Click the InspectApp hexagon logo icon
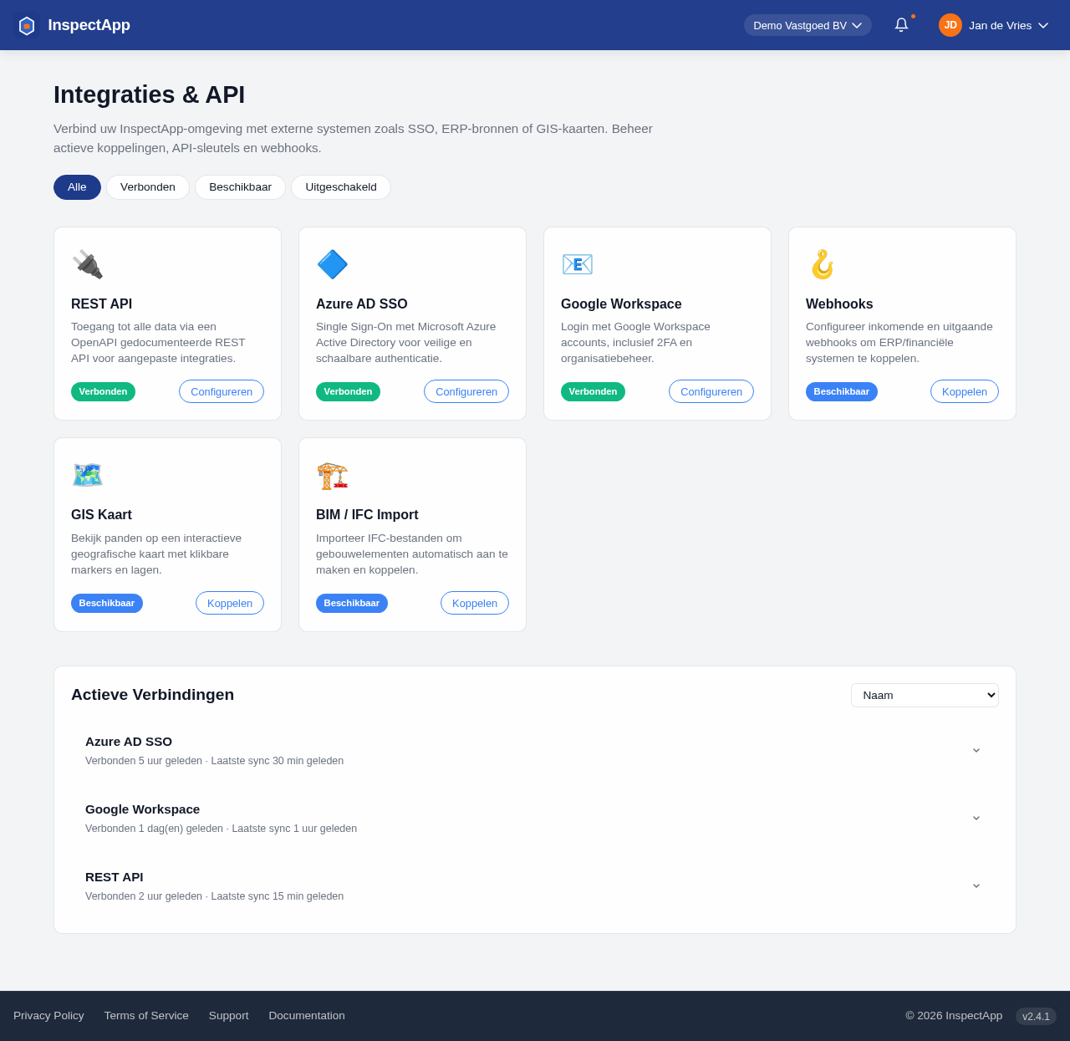This screenshot has height=1041, width=1070. [x=27, y=25]
